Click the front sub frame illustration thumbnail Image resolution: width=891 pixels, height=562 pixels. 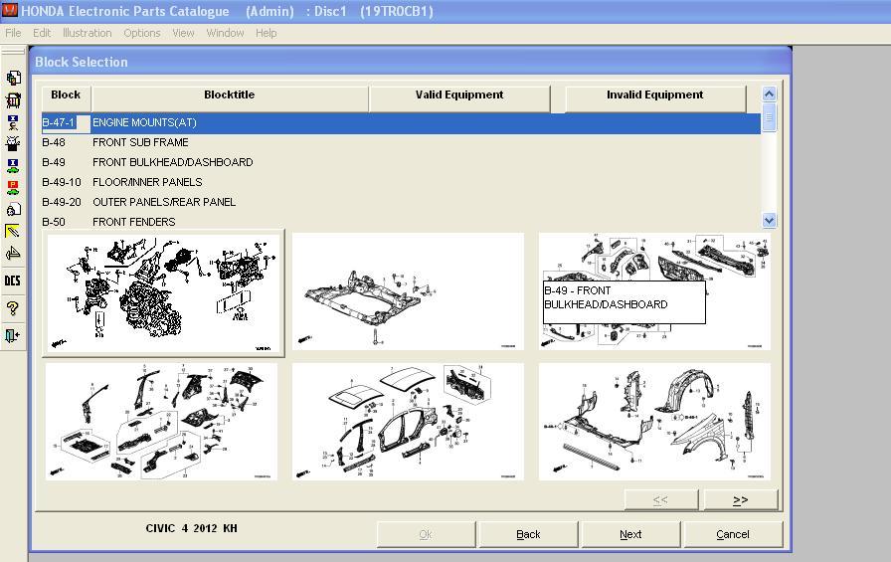click(408, 290)
